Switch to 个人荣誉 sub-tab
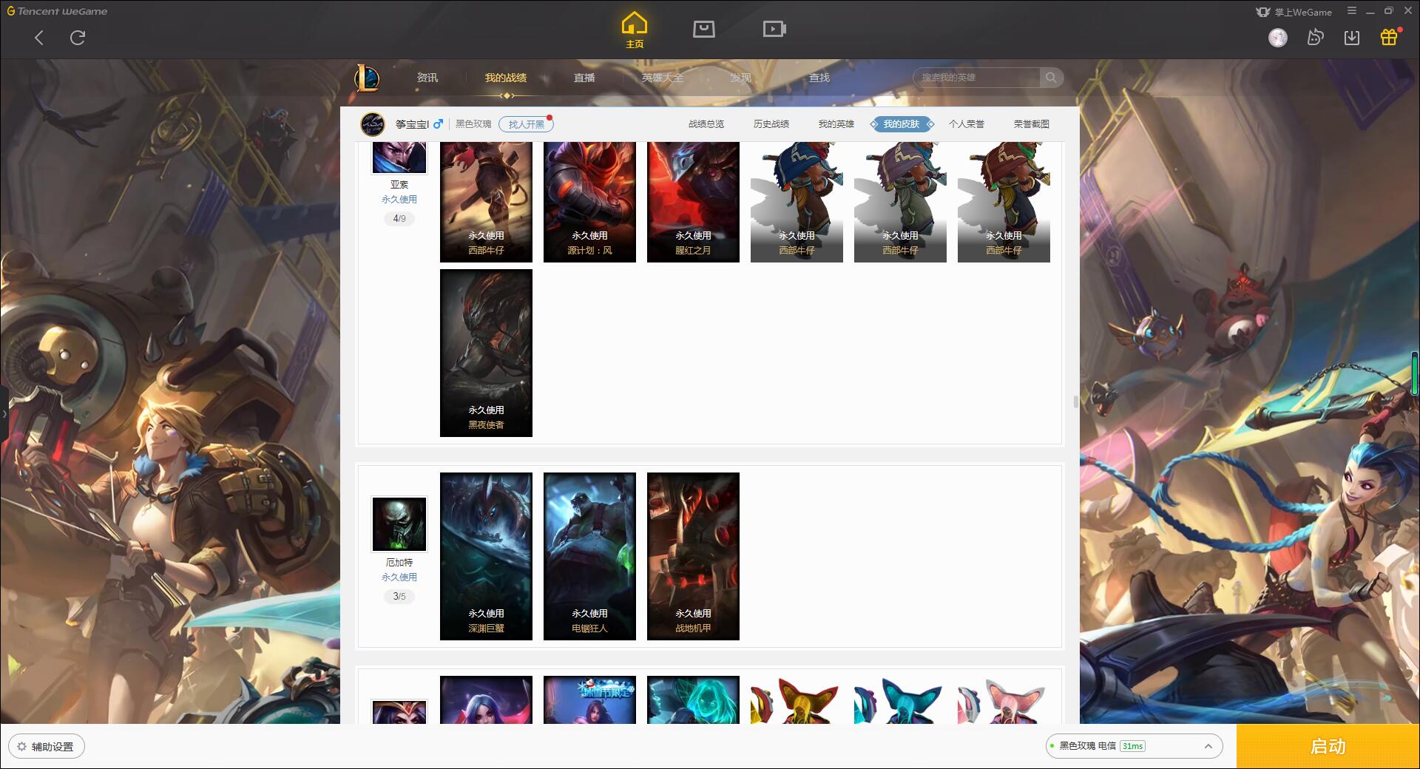The width and height of the screenshot is (1420, 769). pyautogui.click(x=967, y=124)
